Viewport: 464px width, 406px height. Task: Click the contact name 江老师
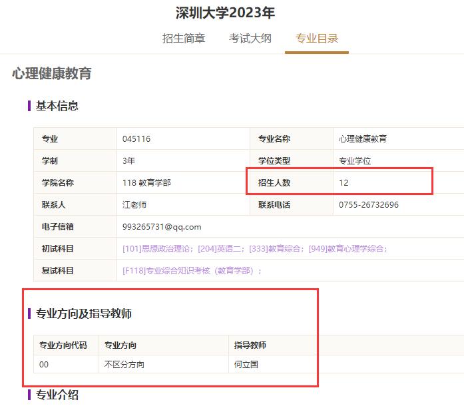(x=134, y=205)
